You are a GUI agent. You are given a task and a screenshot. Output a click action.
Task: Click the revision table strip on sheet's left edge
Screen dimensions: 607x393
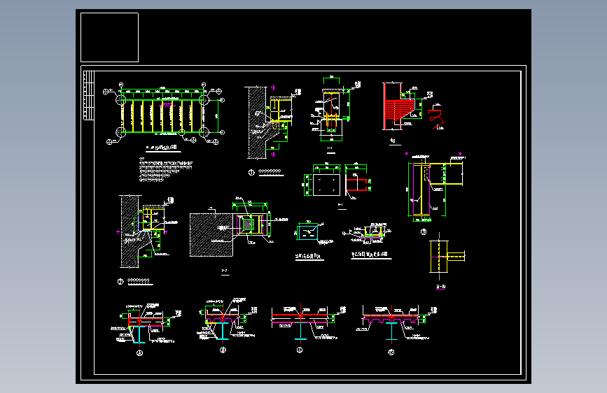click(x=89, y=96)
